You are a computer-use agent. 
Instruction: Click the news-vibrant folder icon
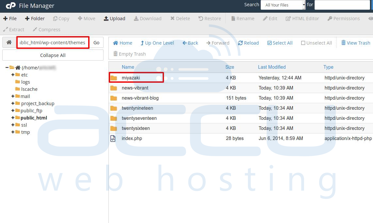coord(114,88)
